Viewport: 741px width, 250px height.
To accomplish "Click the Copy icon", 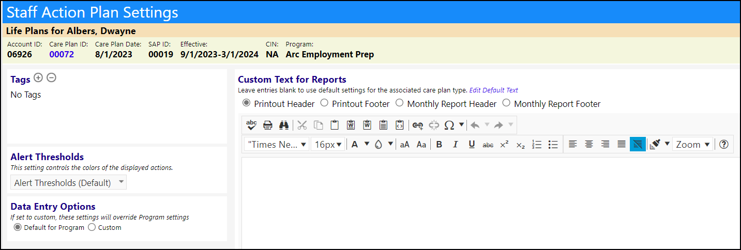I will [x=319, y=124].
